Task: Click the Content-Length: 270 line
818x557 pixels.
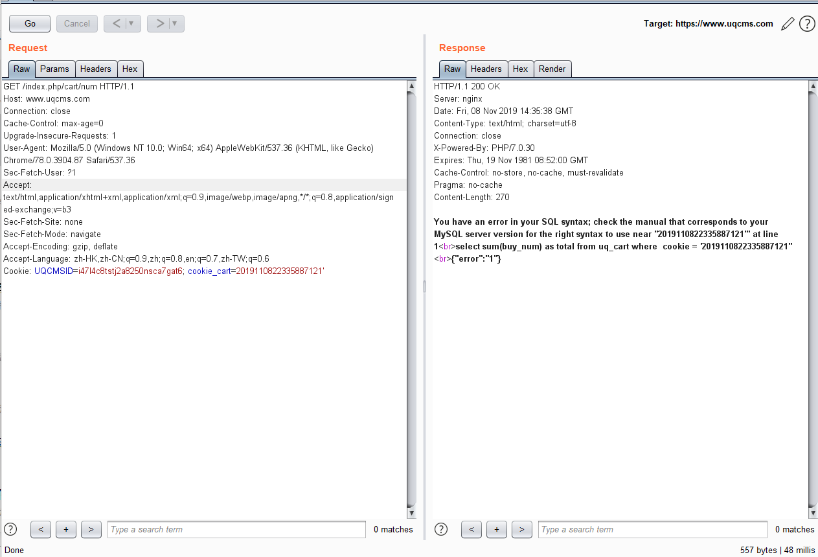Action: tap(473, 197)
